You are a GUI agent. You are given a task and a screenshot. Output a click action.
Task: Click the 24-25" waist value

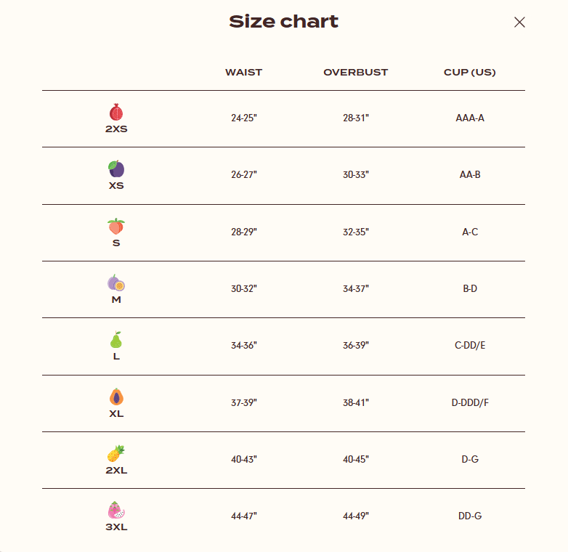click(x=244, y=118)
